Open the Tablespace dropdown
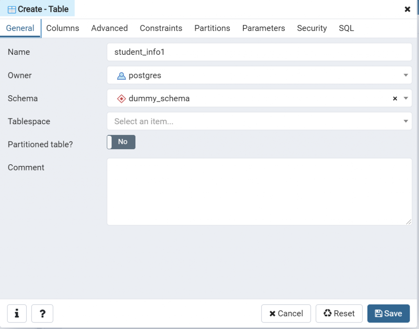419x329 pixels. pyautogui.click(x=259, y=121)
